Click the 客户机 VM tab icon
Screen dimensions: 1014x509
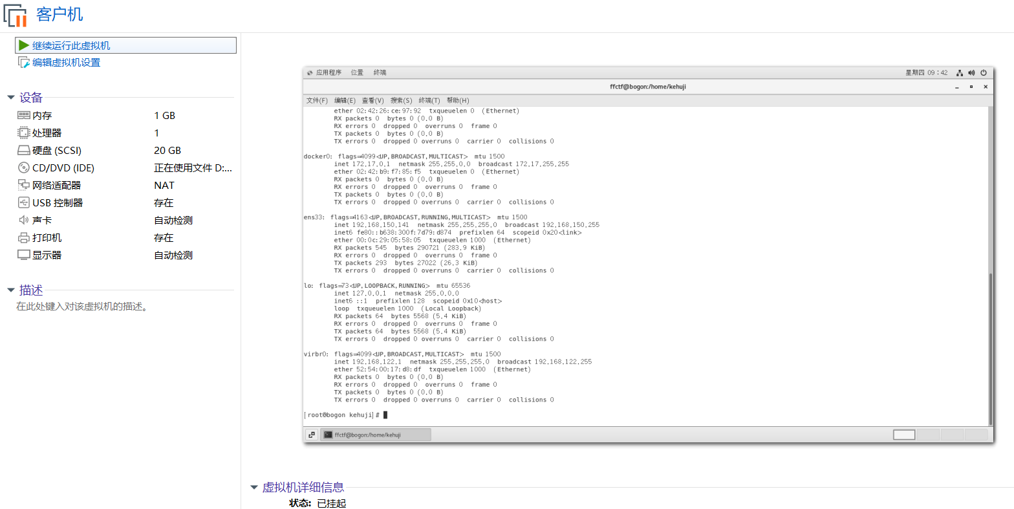pos(16,14)
